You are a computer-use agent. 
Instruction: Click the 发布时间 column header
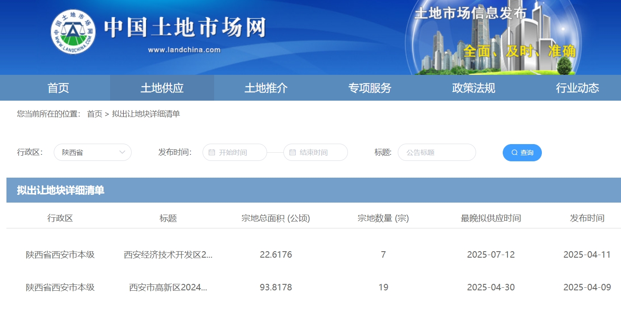[587, 218]
